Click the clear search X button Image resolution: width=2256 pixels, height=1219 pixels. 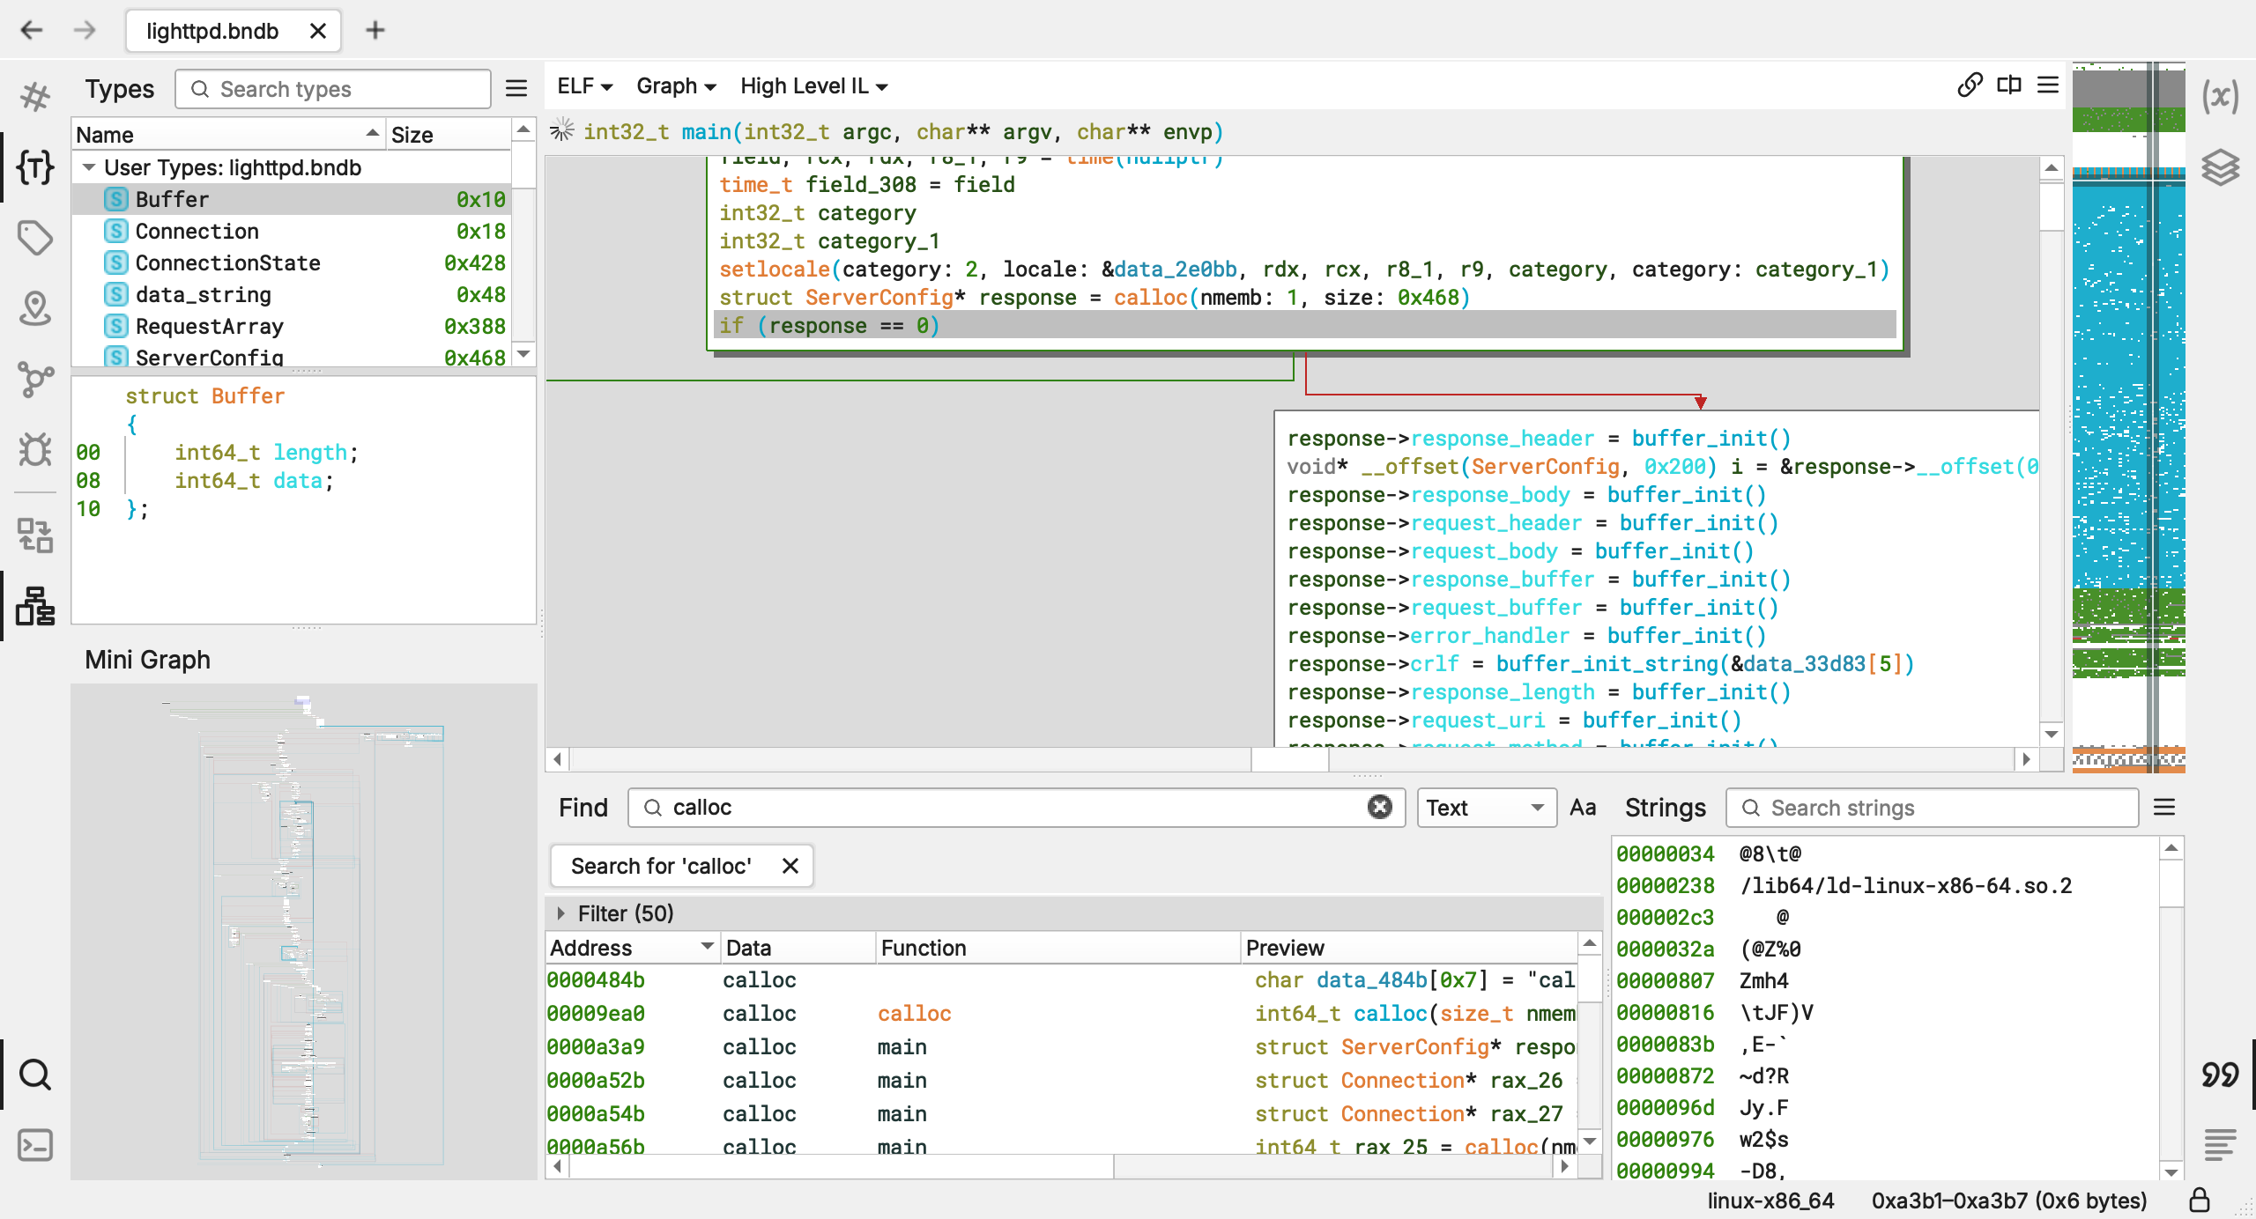(x=1379, y=806)
